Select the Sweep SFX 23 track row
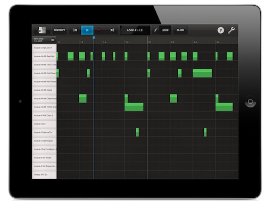The width and height of the screenshot is (266, 201). click(x=44, y=175)
